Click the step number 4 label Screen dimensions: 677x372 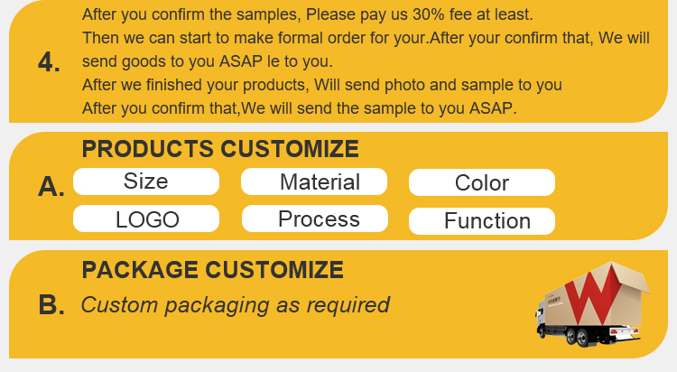(x=49, y=62)
